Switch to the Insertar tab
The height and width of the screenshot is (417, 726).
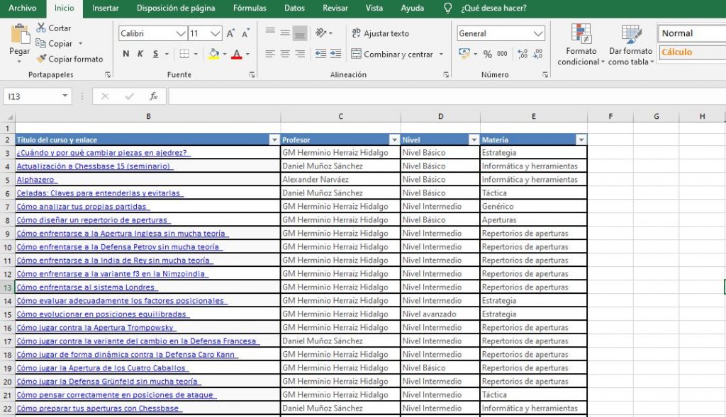[x=105, y=8]
